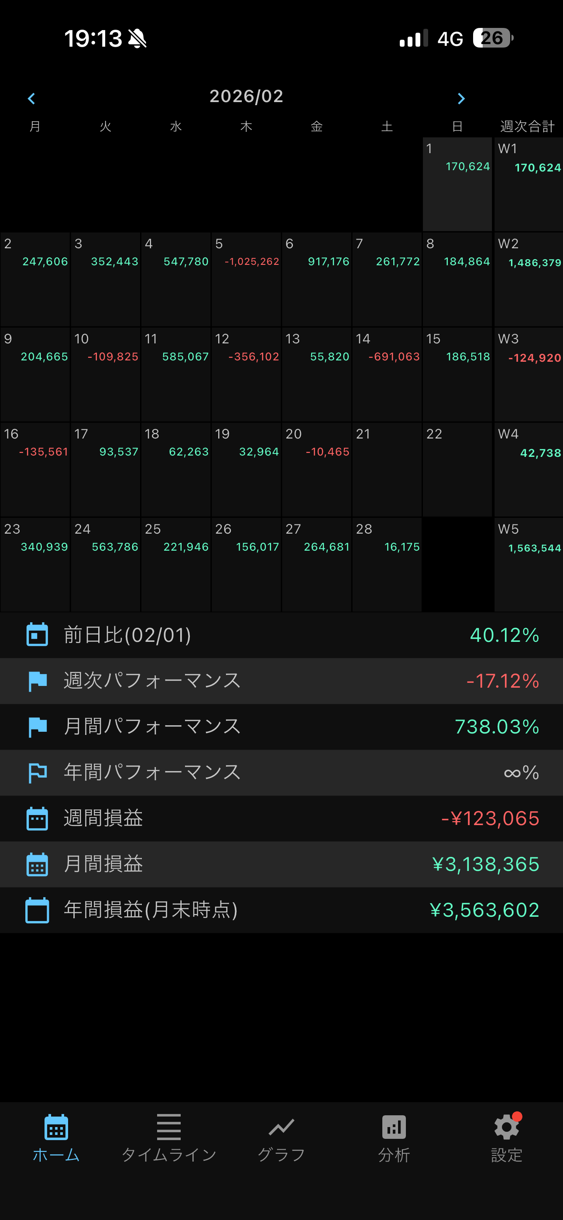Go to previous month with left chevron
Screen dimensions: 563x1220
(x=32, y=99)
